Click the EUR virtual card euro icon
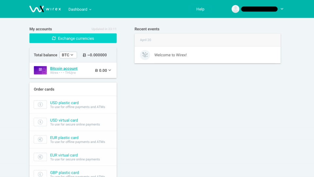 point(40,157)
